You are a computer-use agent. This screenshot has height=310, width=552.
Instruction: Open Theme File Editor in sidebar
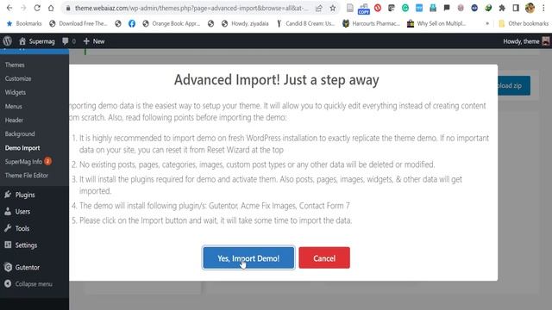point(27,175)
